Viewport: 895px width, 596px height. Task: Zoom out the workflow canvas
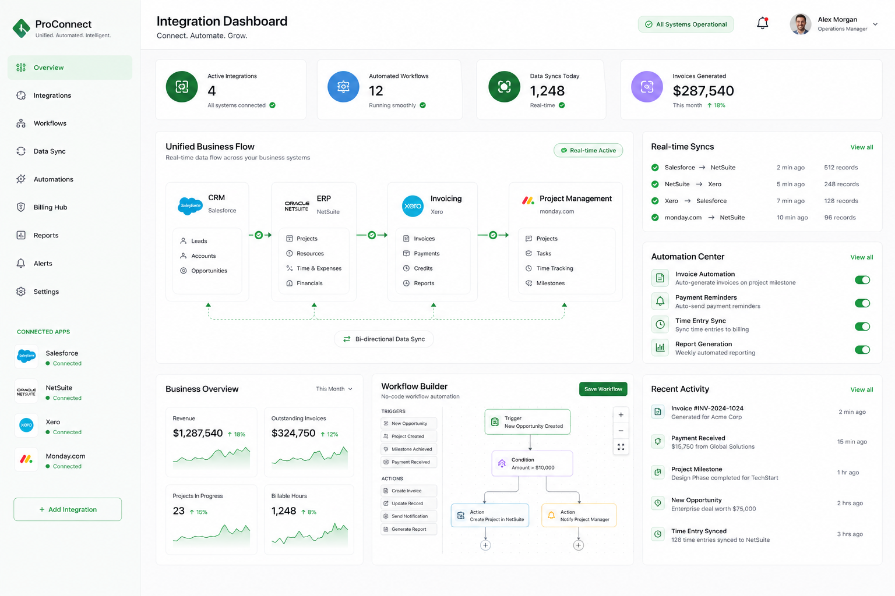coord(621,431)
